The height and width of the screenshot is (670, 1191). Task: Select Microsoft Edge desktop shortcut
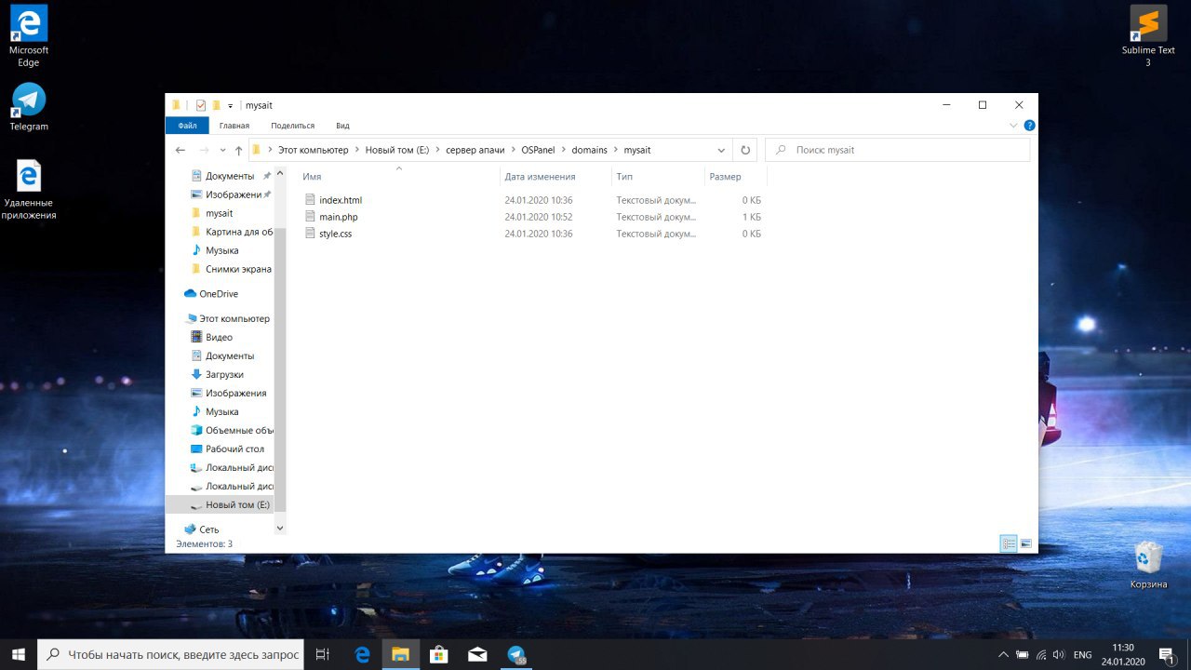click(x=29, y=35)
